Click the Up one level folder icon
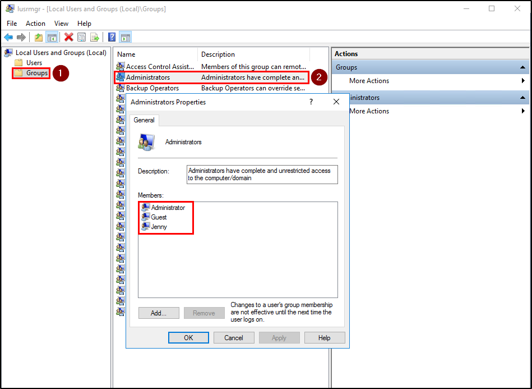The width and height of the screenshot is (532, 389). pyautogui.click(x=38, y=37)
